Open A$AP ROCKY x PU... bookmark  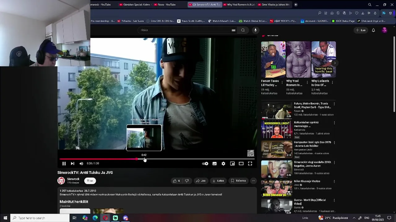point(283,21)
